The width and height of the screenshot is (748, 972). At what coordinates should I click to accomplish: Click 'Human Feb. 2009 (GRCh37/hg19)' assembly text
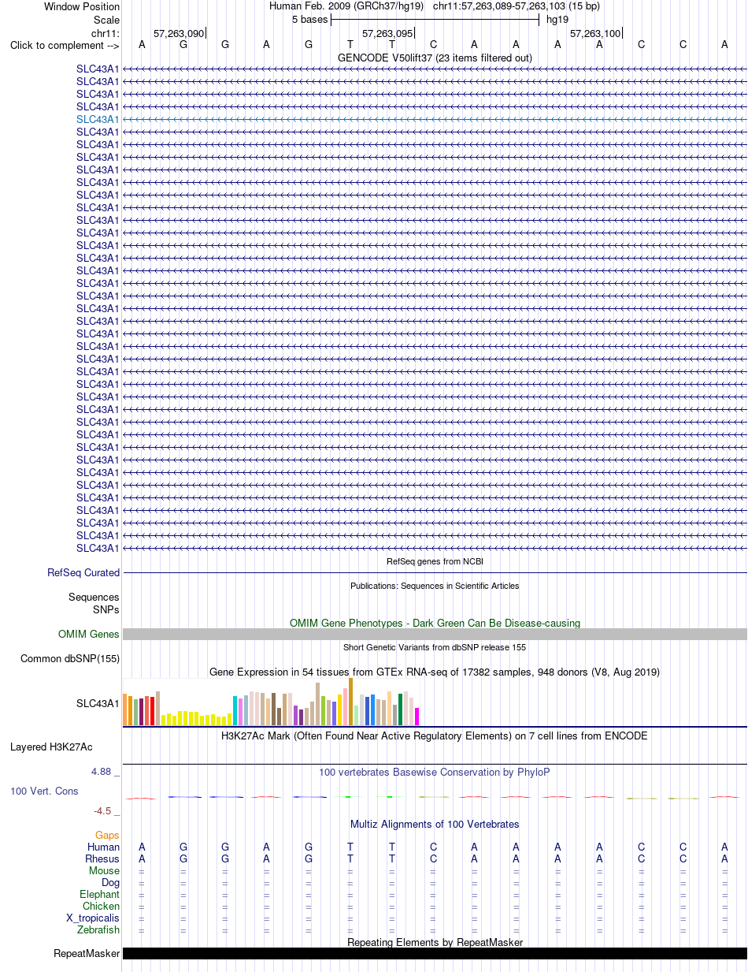[x=346, y=6]
